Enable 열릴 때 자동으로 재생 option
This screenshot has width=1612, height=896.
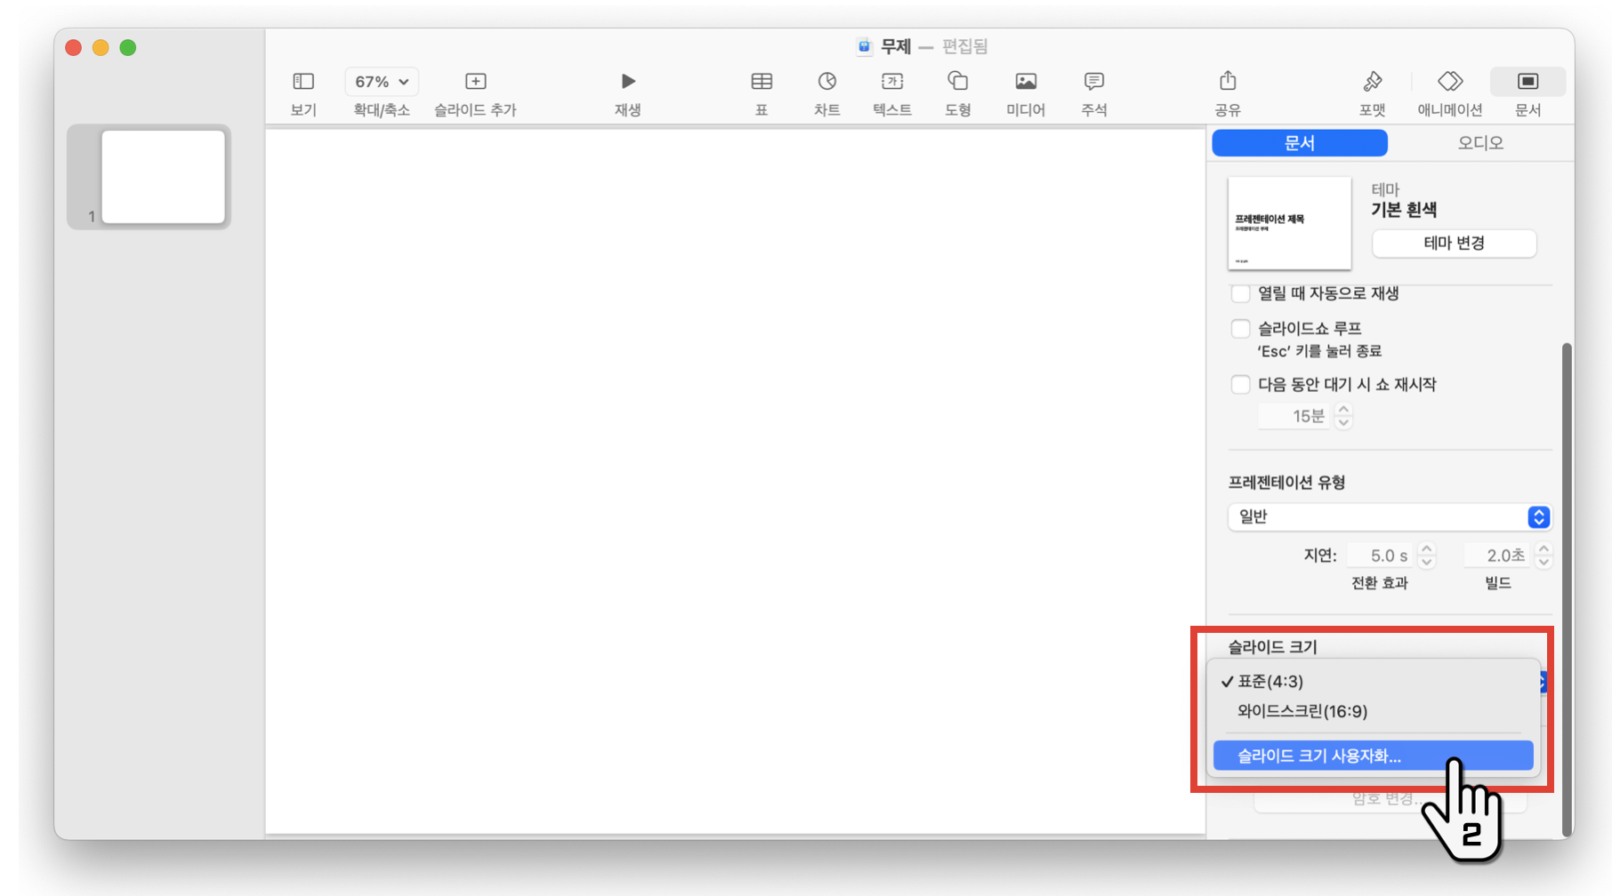1240,293
